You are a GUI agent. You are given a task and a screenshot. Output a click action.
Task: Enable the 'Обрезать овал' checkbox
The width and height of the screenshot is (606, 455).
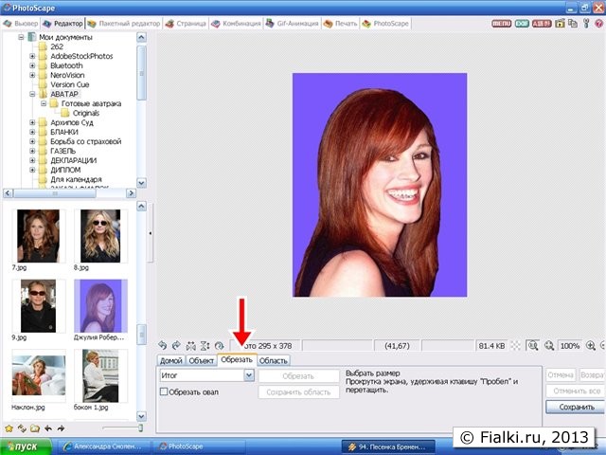coord(164,391)
